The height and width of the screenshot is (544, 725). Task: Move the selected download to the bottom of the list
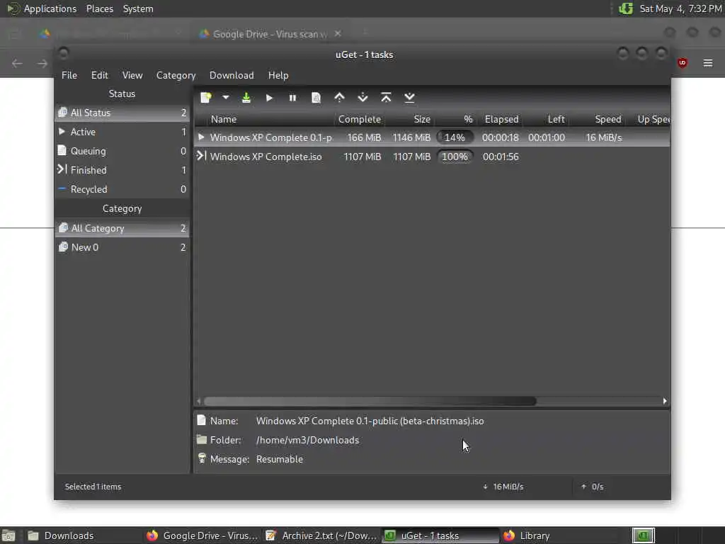410,98
